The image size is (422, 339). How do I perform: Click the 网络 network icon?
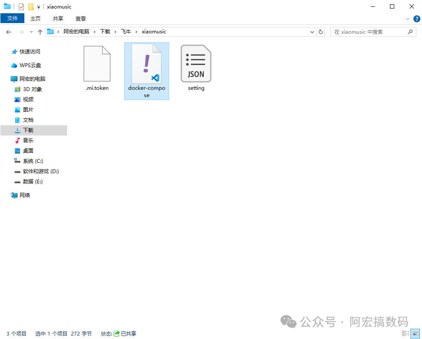click(14, 195)
